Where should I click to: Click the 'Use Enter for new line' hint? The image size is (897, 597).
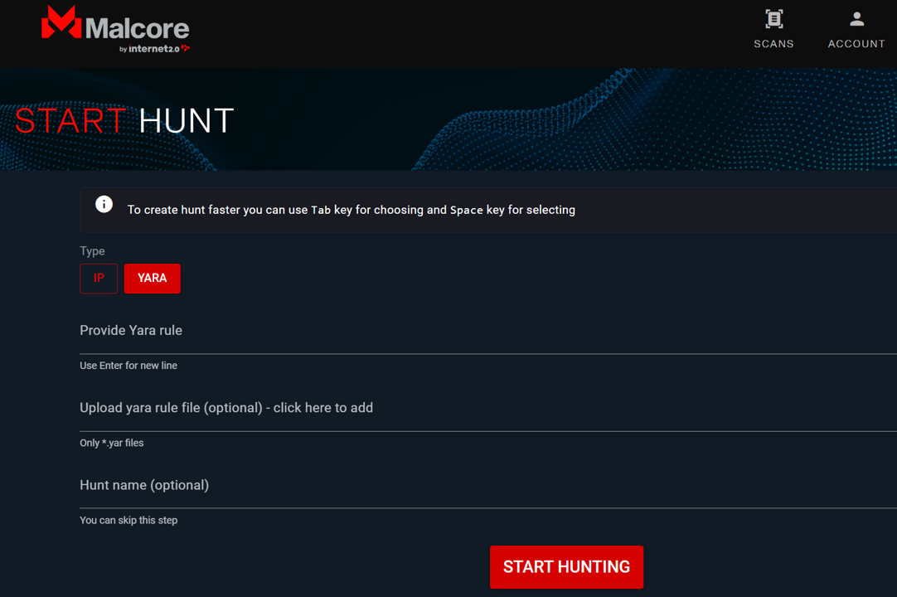pos(128,365)
